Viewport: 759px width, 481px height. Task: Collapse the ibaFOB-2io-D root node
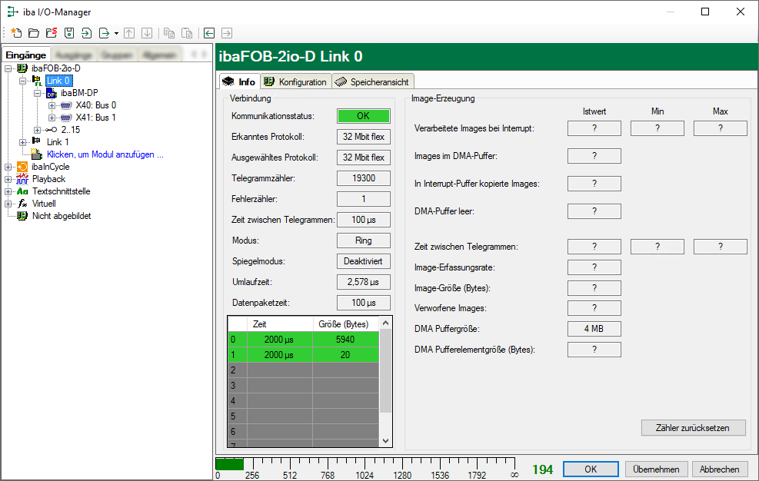[x=8, y=68]
